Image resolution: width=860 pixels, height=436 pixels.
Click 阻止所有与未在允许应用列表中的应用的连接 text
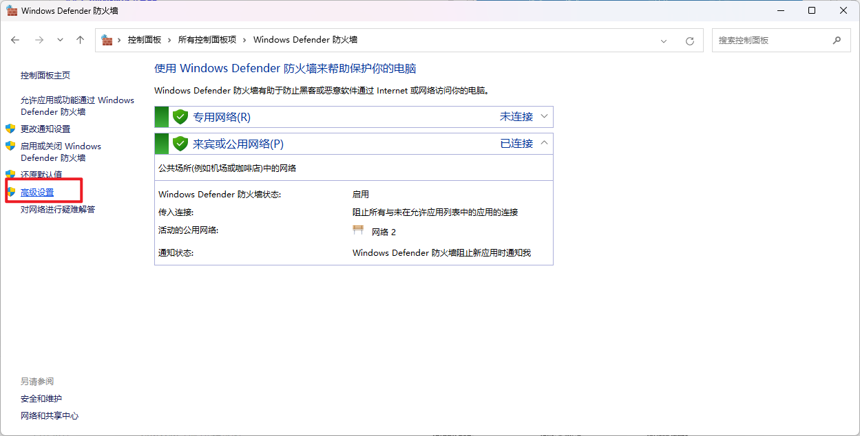[x=435, y=212]
